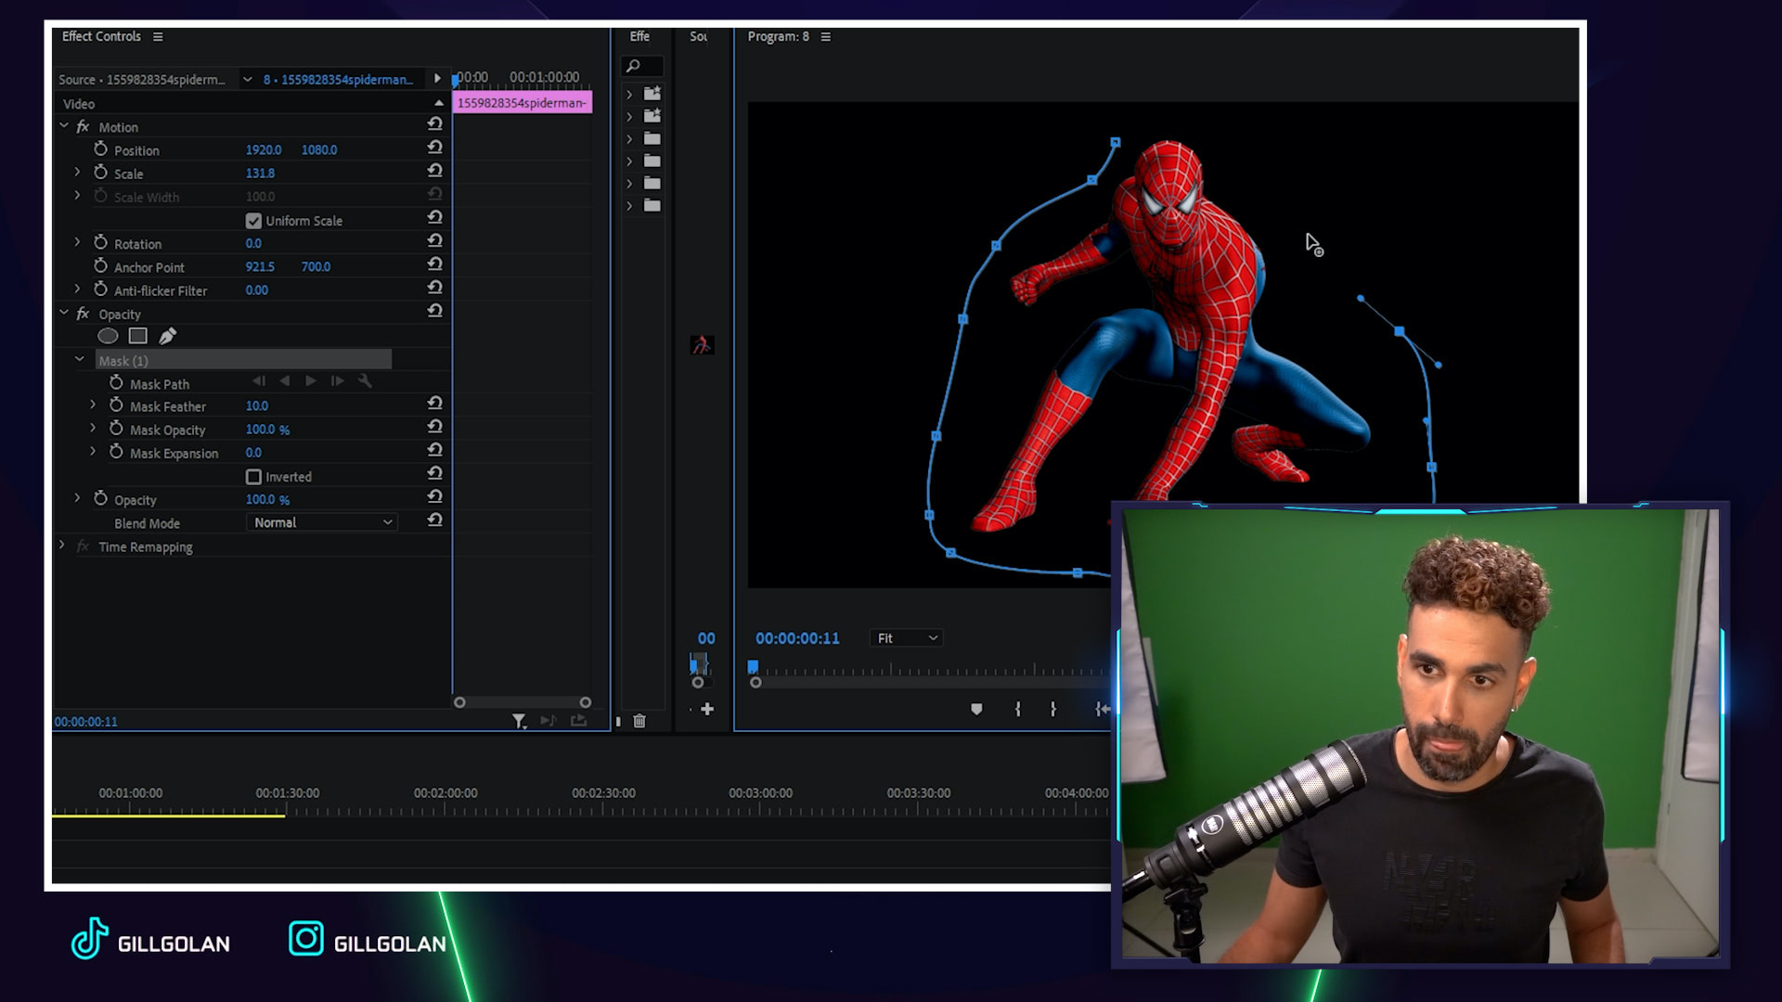
Task: Open the Effect Controls panel menu
Action: pyautogui.click(x=158, y=37)
